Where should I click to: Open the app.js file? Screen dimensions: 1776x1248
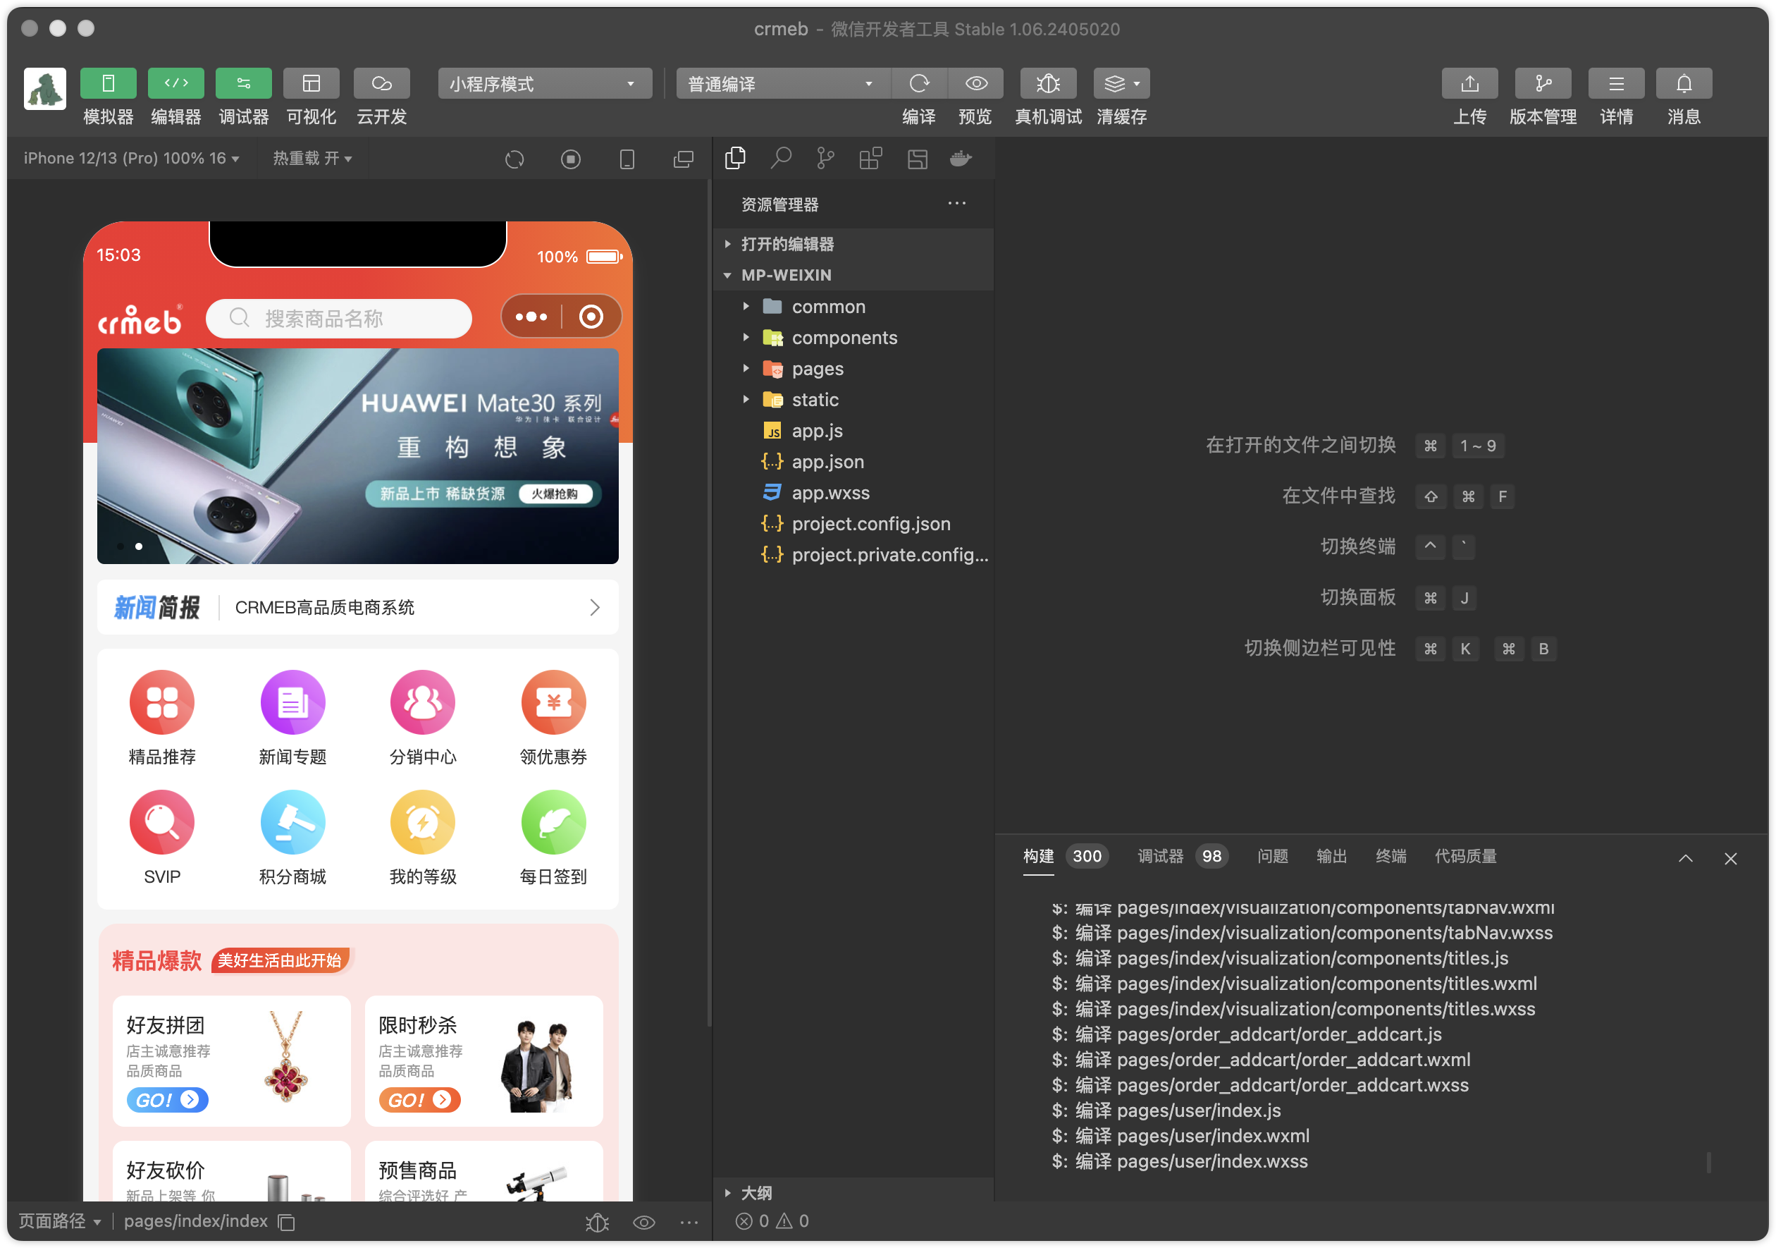click(854, 431)
